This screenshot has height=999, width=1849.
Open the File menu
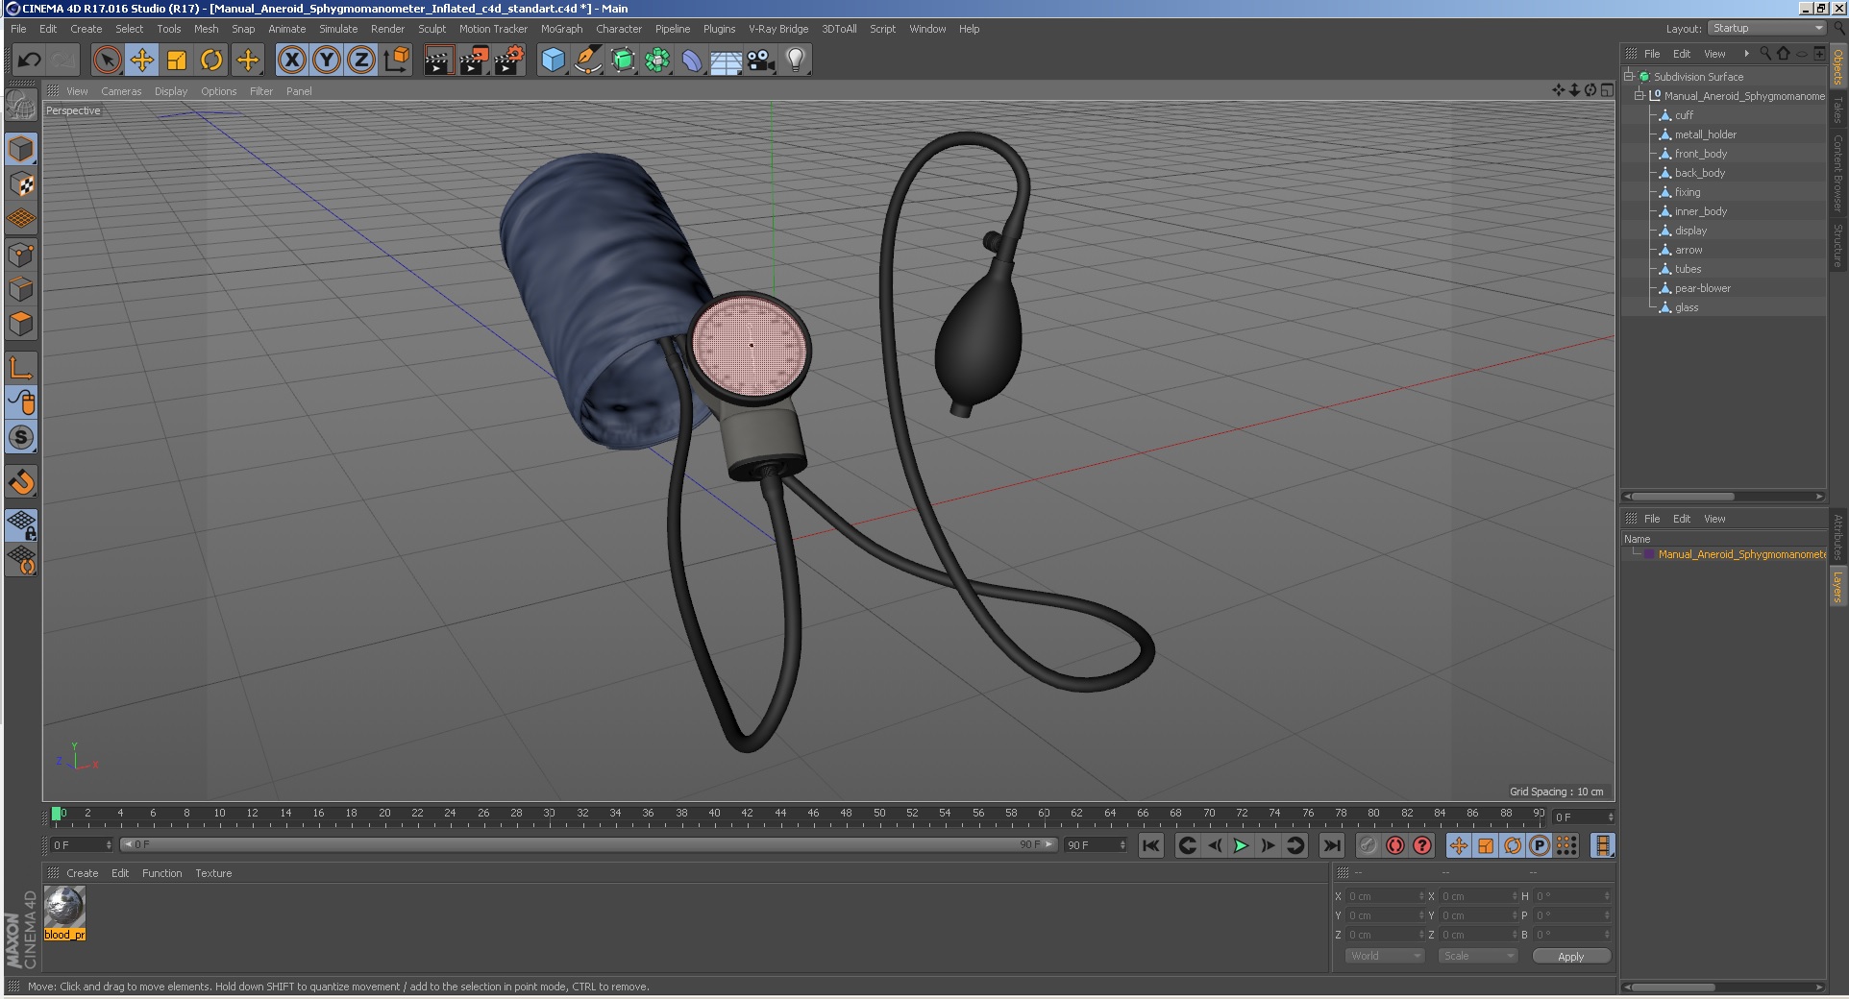tap(18, 29)
